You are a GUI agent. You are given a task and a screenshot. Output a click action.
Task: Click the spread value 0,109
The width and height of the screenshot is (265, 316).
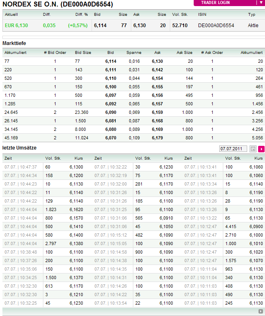[x=134, y=138]
